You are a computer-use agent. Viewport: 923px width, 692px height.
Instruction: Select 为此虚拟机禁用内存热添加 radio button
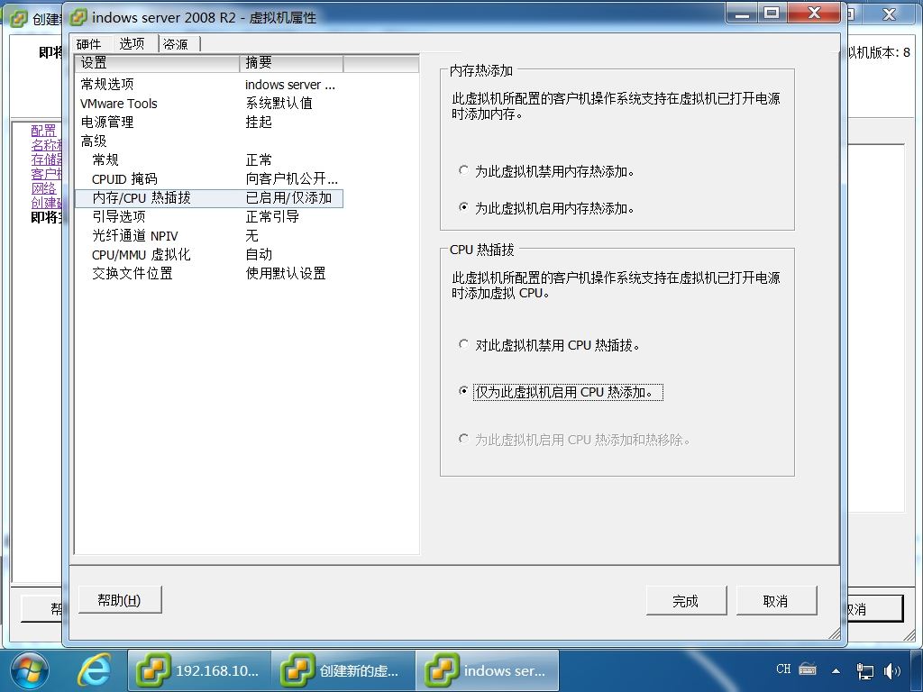coord(464,170)
